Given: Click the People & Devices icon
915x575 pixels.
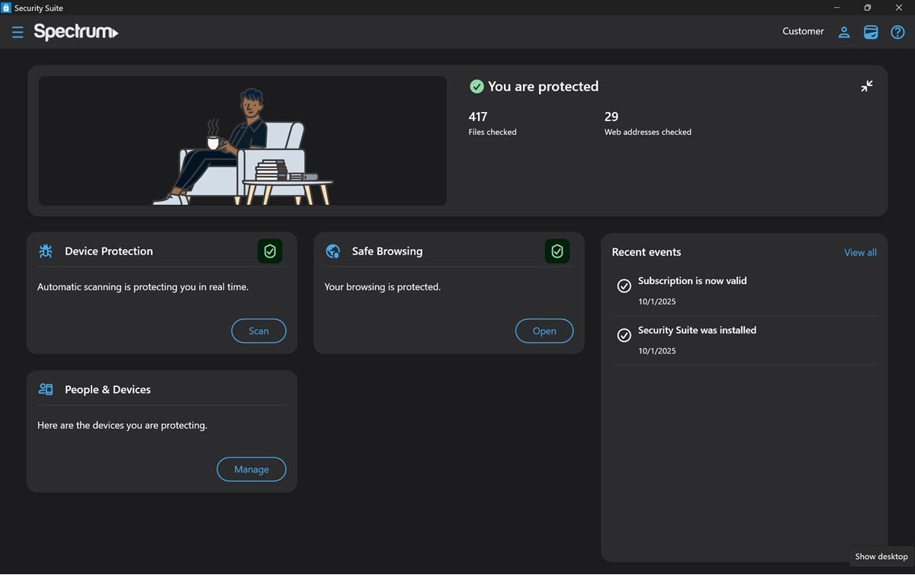Looking at the screenshot, I should pyautogui.click(x=46, y=389).
